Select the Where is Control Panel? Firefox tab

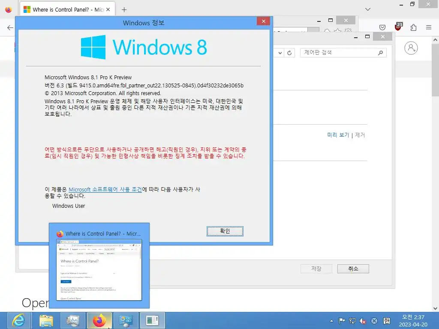pyautogui.click(x=67, y=9)
